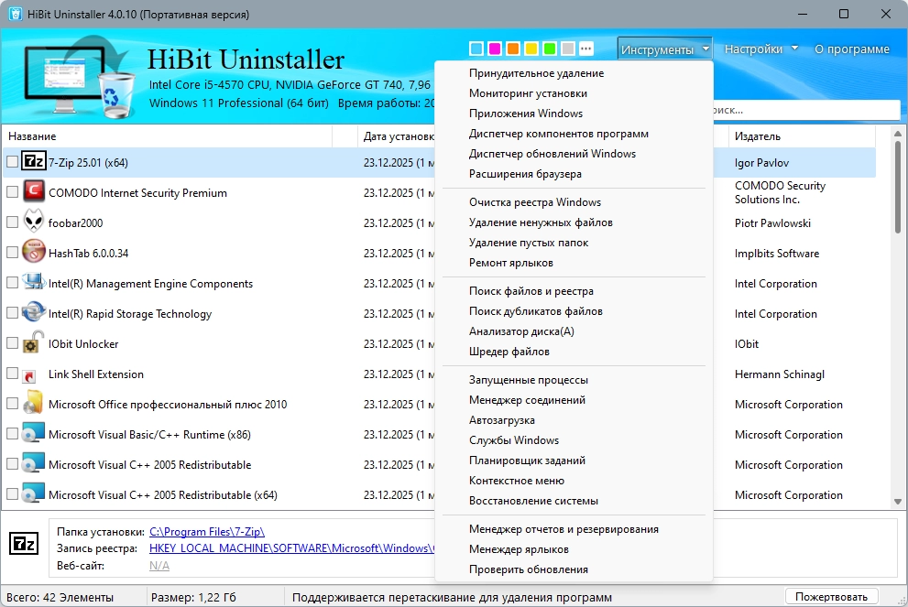The height and width of the screenshot is (607, 908).
Task: Open the three-dots more colors button
Action: click(586, 49)
